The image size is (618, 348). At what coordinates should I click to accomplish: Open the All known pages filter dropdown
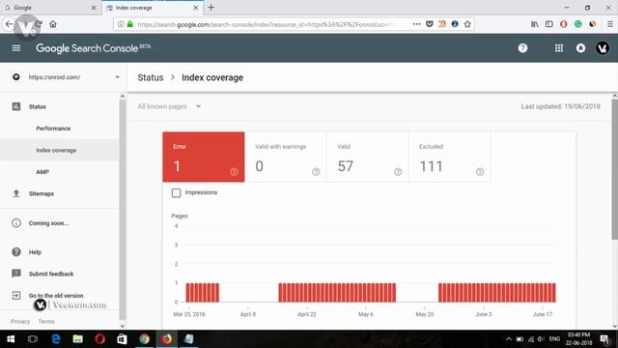[x=170, y=106]
